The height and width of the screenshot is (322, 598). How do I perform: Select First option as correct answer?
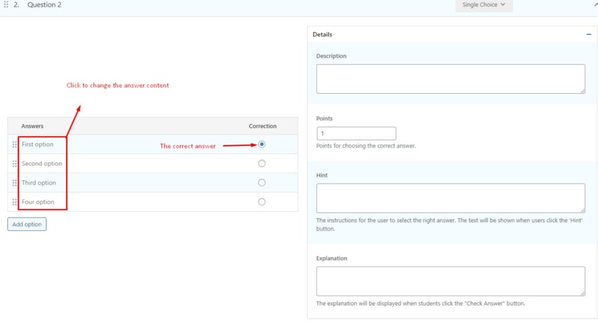coord(262,144)
